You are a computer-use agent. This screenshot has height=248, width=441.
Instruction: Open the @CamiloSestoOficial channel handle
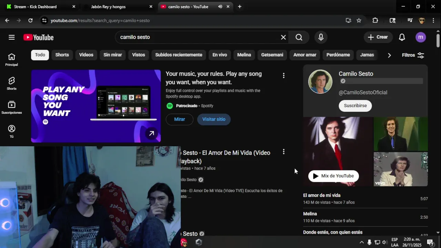tap(363, 92)
